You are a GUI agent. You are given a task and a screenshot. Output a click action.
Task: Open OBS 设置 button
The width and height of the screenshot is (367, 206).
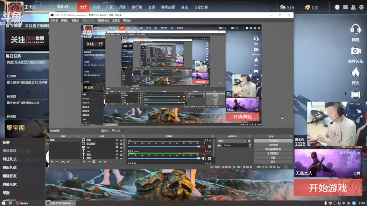tap(273, 157)
